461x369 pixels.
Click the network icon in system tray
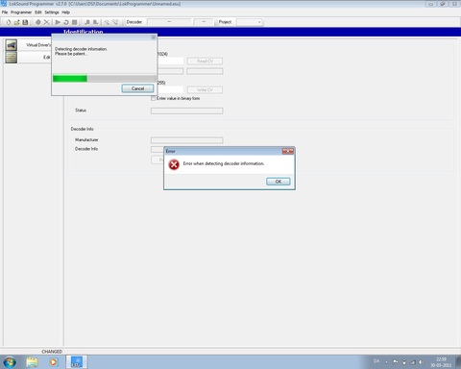(x=413, y=362)
